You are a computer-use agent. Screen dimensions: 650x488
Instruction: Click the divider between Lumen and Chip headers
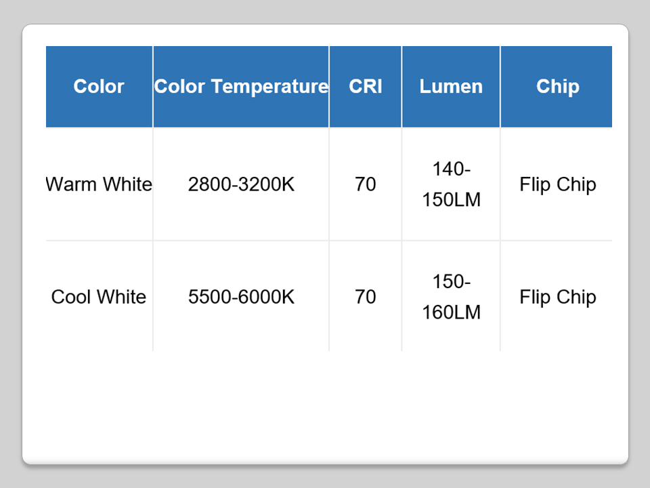coord(500,87)
